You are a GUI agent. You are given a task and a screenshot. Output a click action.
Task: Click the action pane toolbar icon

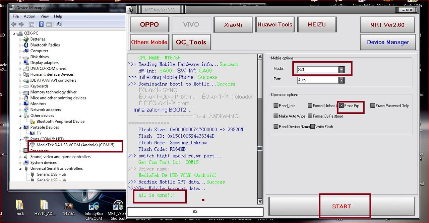(49, 24)
